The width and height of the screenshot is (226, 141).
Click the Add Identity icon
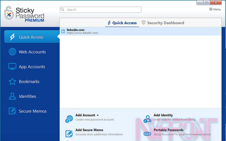click(147, 119)
